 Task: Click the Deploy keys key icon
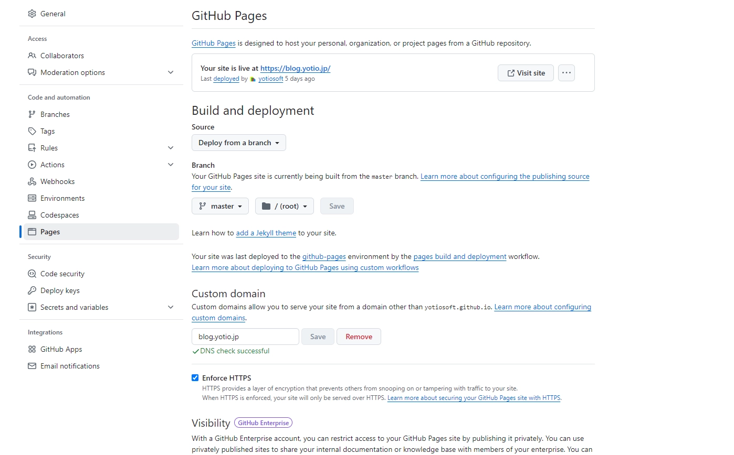(x=32, y=290)
